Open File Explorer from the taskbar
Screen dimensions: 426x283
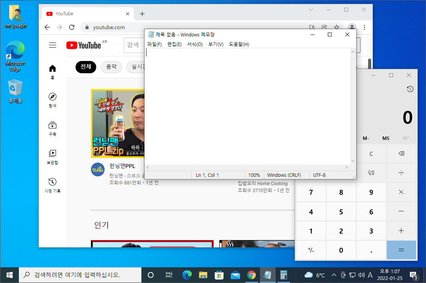pyautogui.click(x=203, y=275)
